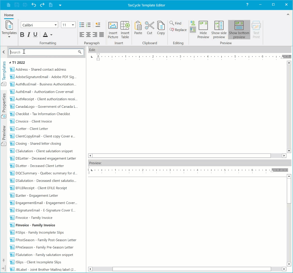The height and width of the screenshot is (273, 293).
Task: Select "Closing - Shared letter closing" template
Action: tap(38, 144)
